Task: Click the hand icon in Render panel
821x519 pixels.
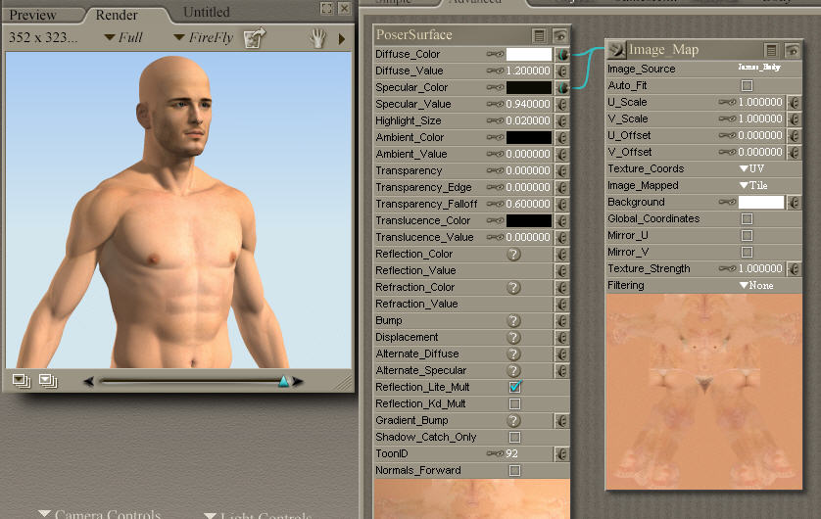Action: pos(318,38)
